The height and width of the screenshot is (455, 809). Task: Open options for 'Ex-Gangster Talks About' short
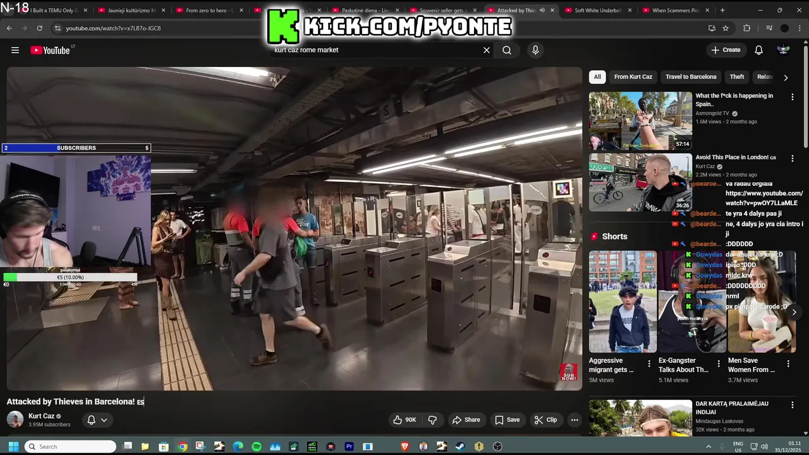[719, 363]
